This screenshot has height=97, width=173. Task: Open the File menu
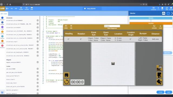point(12,8)
